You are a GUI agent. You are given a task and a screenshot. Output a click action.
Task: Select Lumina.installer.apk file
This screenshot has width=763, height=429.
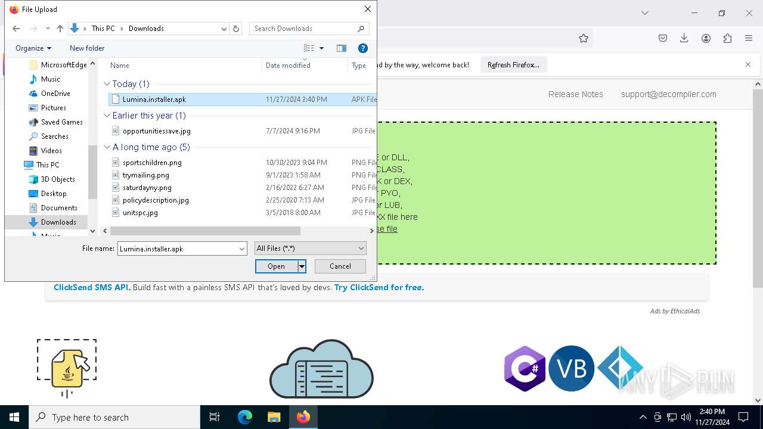[154, 100]
